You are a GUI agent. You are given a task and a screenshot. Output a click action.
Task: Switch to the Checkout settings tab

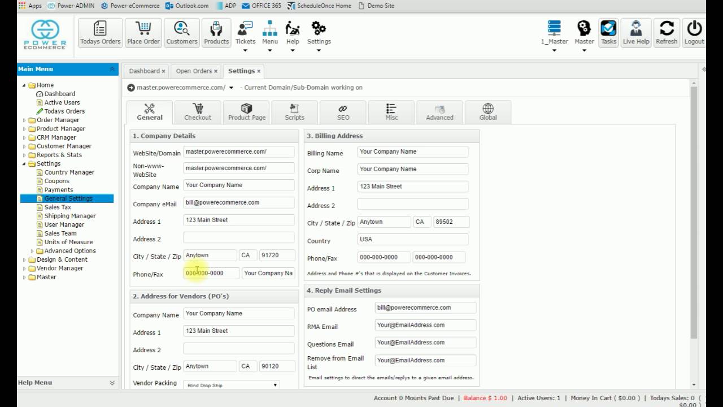pos(198,112)
